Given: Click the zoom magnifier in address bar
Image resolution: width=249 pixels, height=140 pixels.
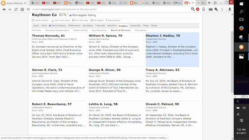Looking at the screenshot, I should [x=193, y=9].
